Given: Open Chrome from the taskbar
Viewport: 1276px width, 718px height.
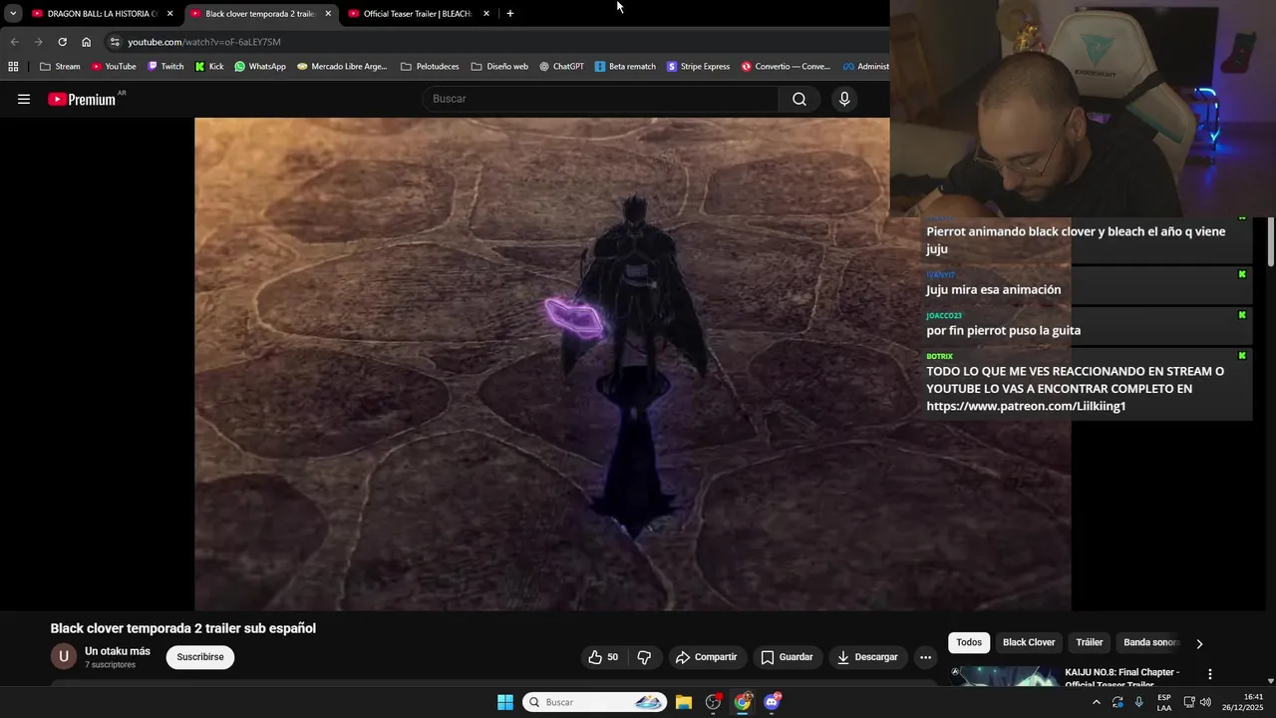Looking at the screenshot, I should coord(743,702).
